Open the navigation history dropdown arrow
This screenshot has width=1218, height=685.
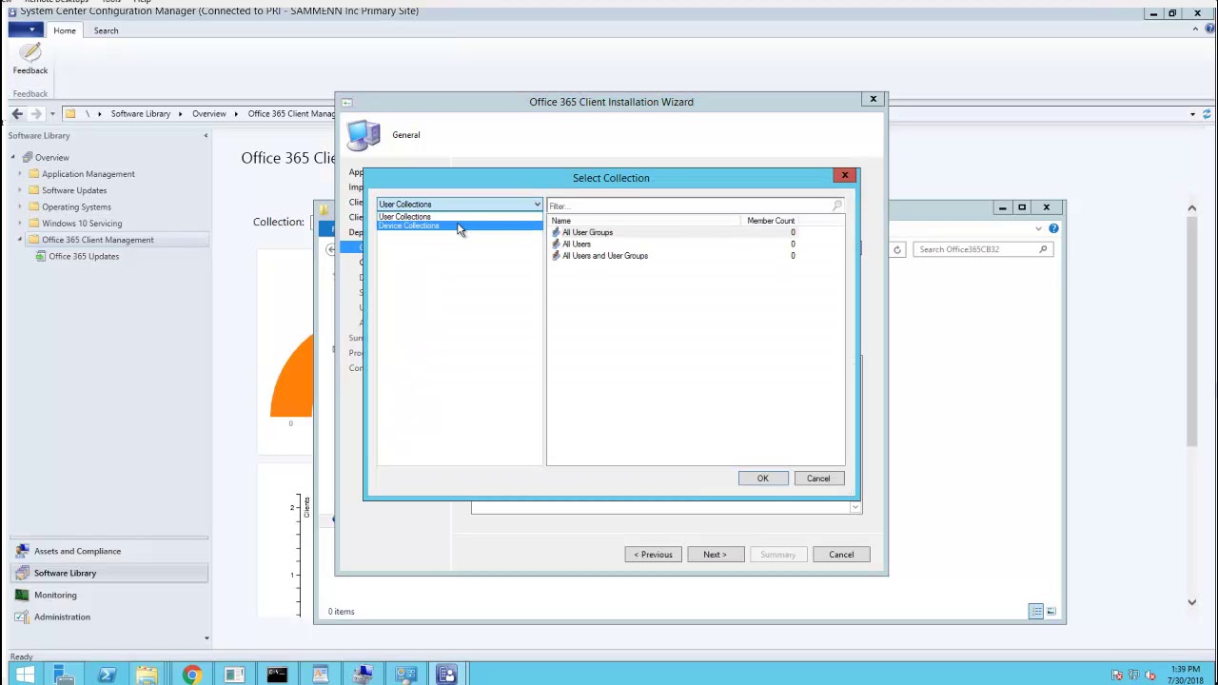52,113
